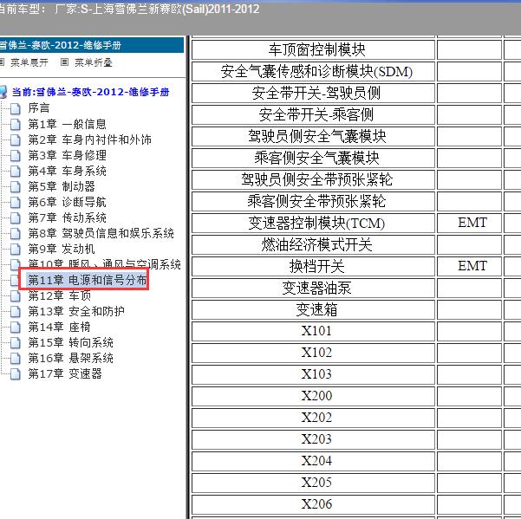Click the page icon beside 第9章 发动机
521x519 pixels.
16,249
